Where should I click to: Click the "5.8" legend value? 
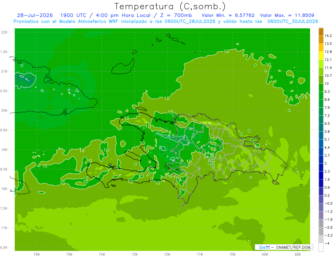[327, 131]
